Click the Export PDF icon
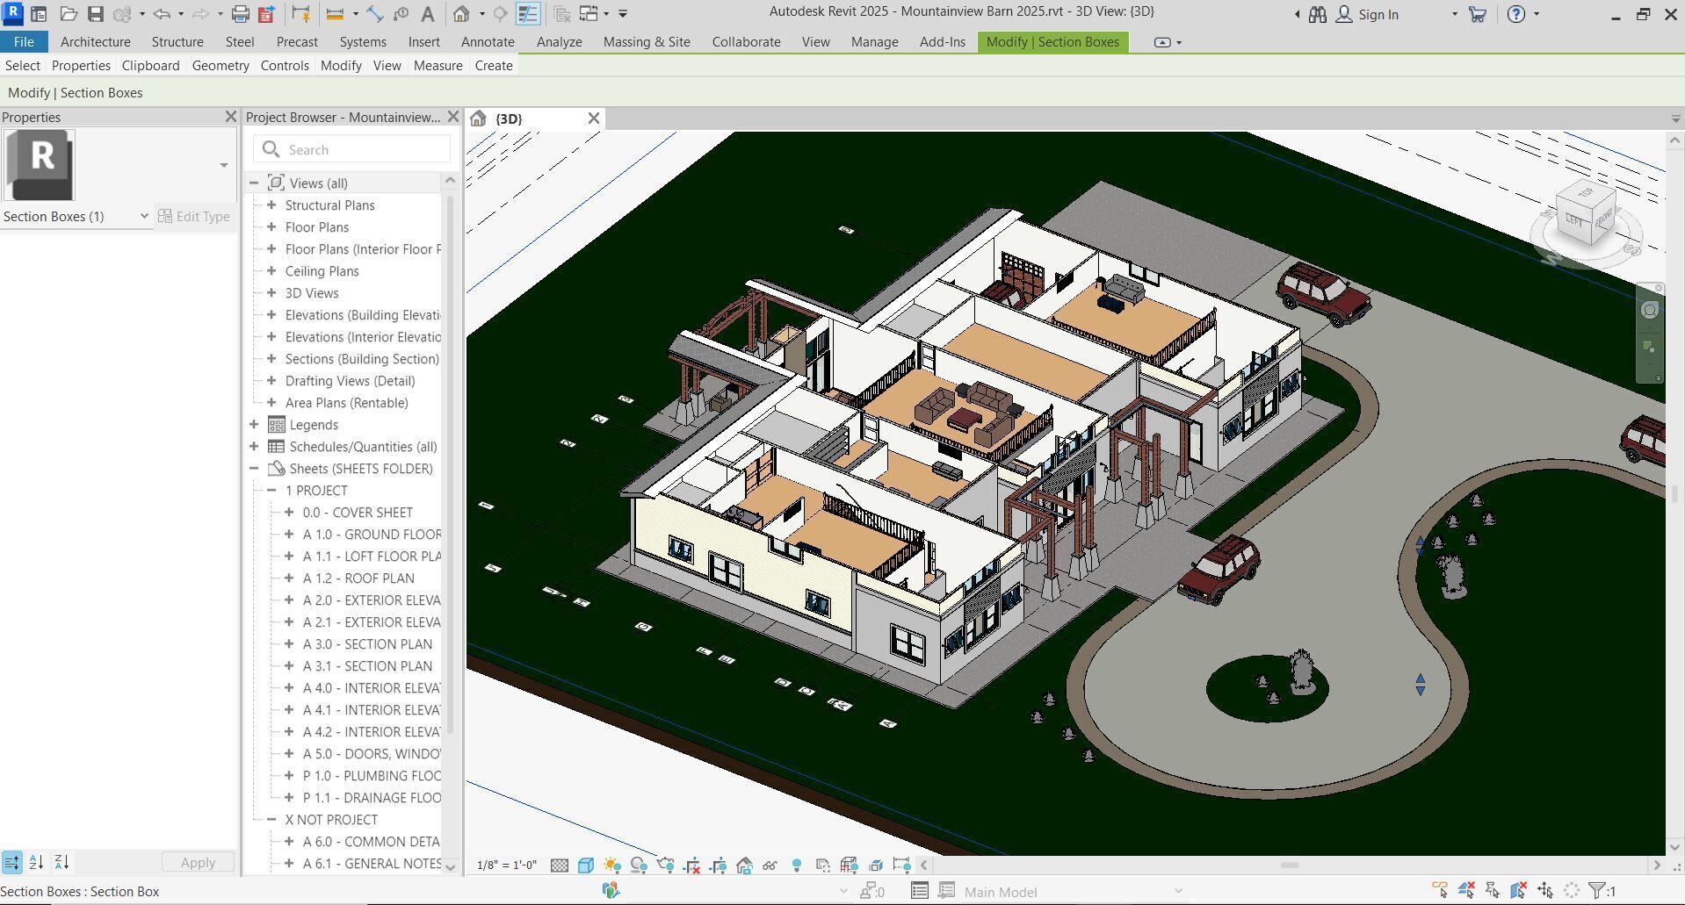The image size is (1685, 905). coord(266,14)
